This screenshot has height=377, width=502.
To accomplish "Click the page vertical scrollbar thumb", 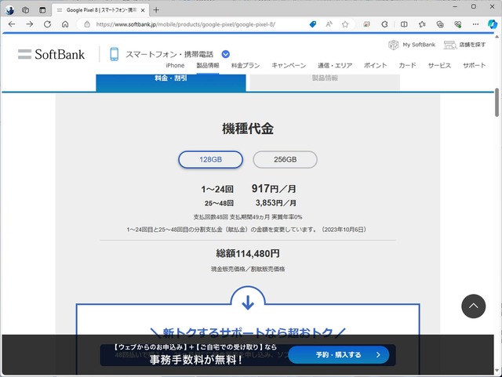I will pyautogui.click(x=497, y=103).
